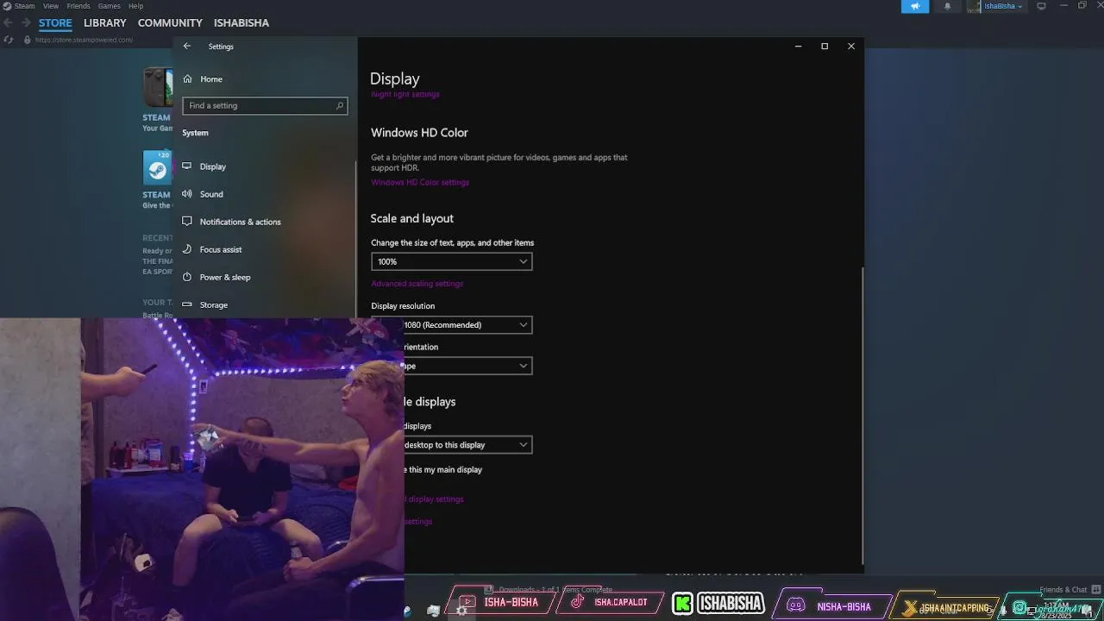
Task: Maximize the Settings window
Action: (x=825, y=47)
